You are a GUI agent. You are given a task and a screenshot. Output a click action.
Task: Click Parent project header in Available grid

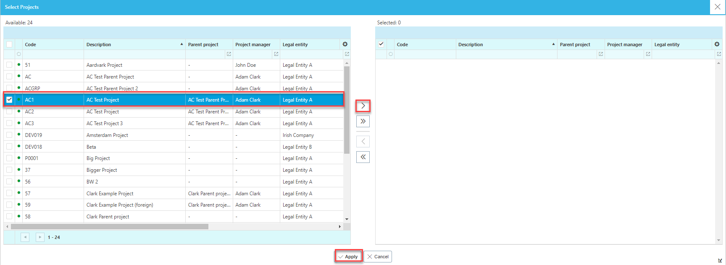coord(209,45)
